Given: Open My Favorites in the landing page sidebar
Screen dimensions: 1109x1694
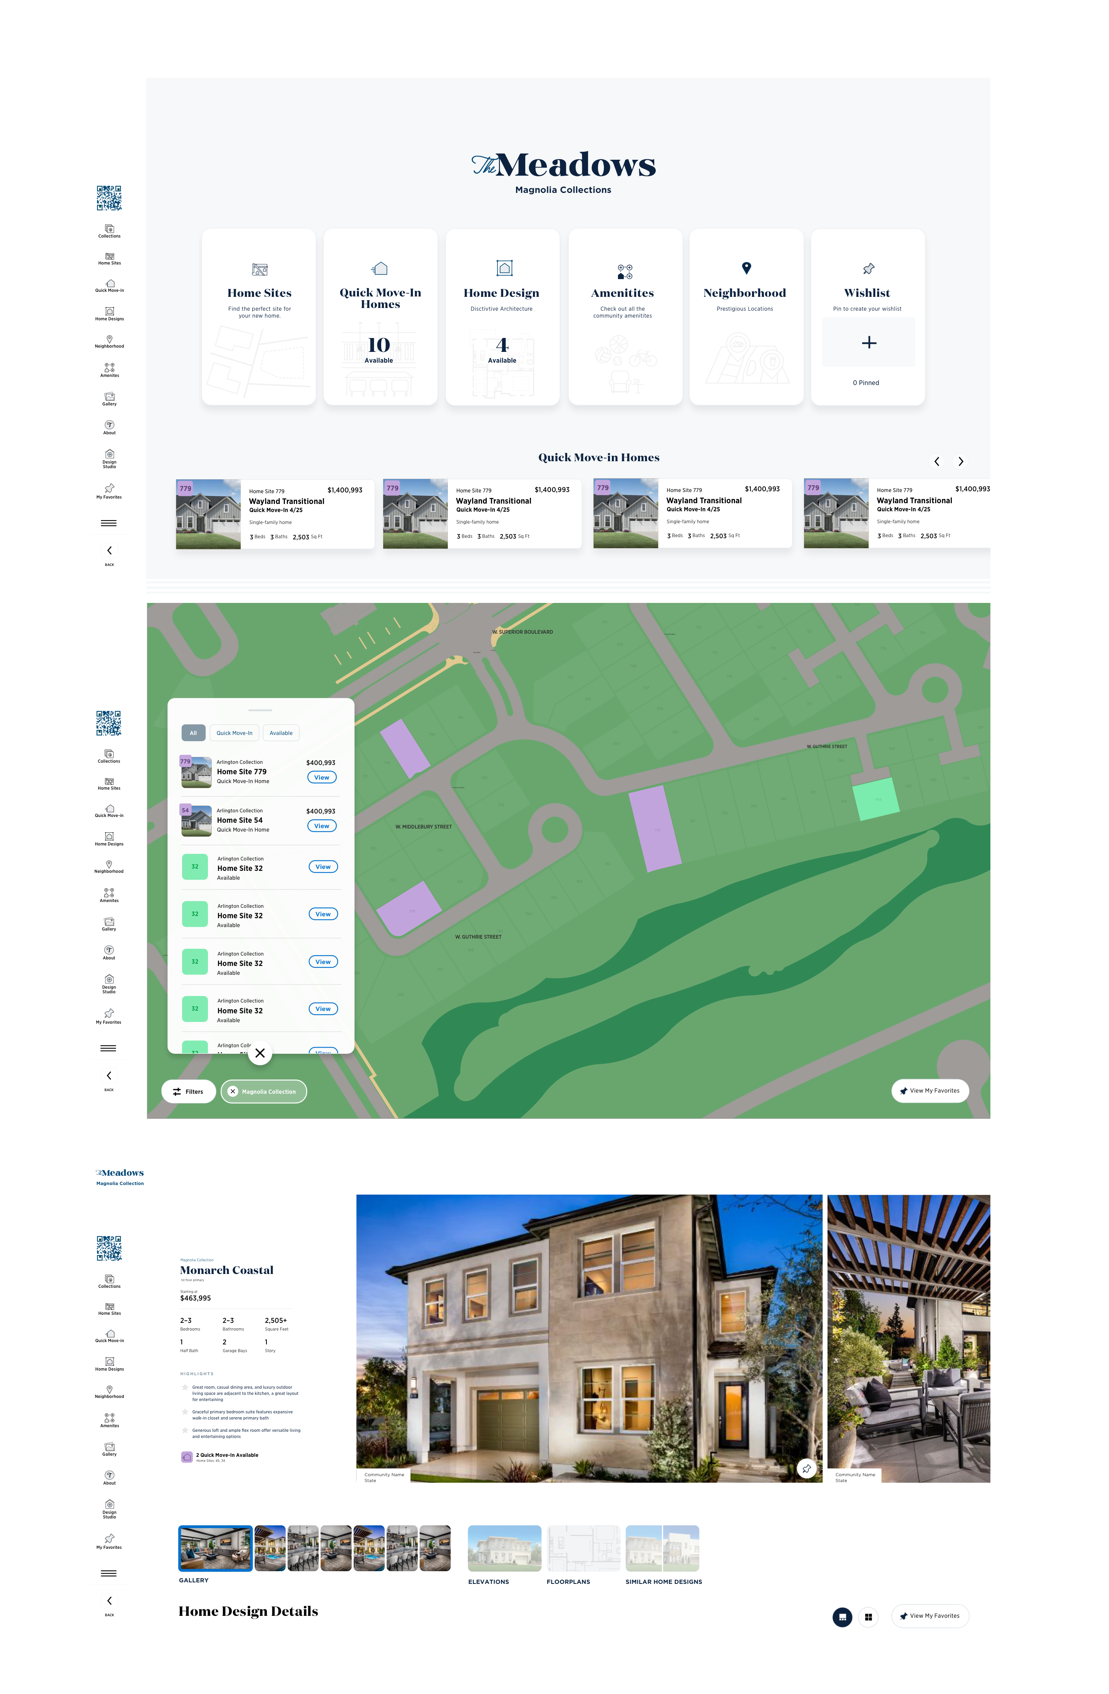Looking at the screenshot, I should 109,492.
